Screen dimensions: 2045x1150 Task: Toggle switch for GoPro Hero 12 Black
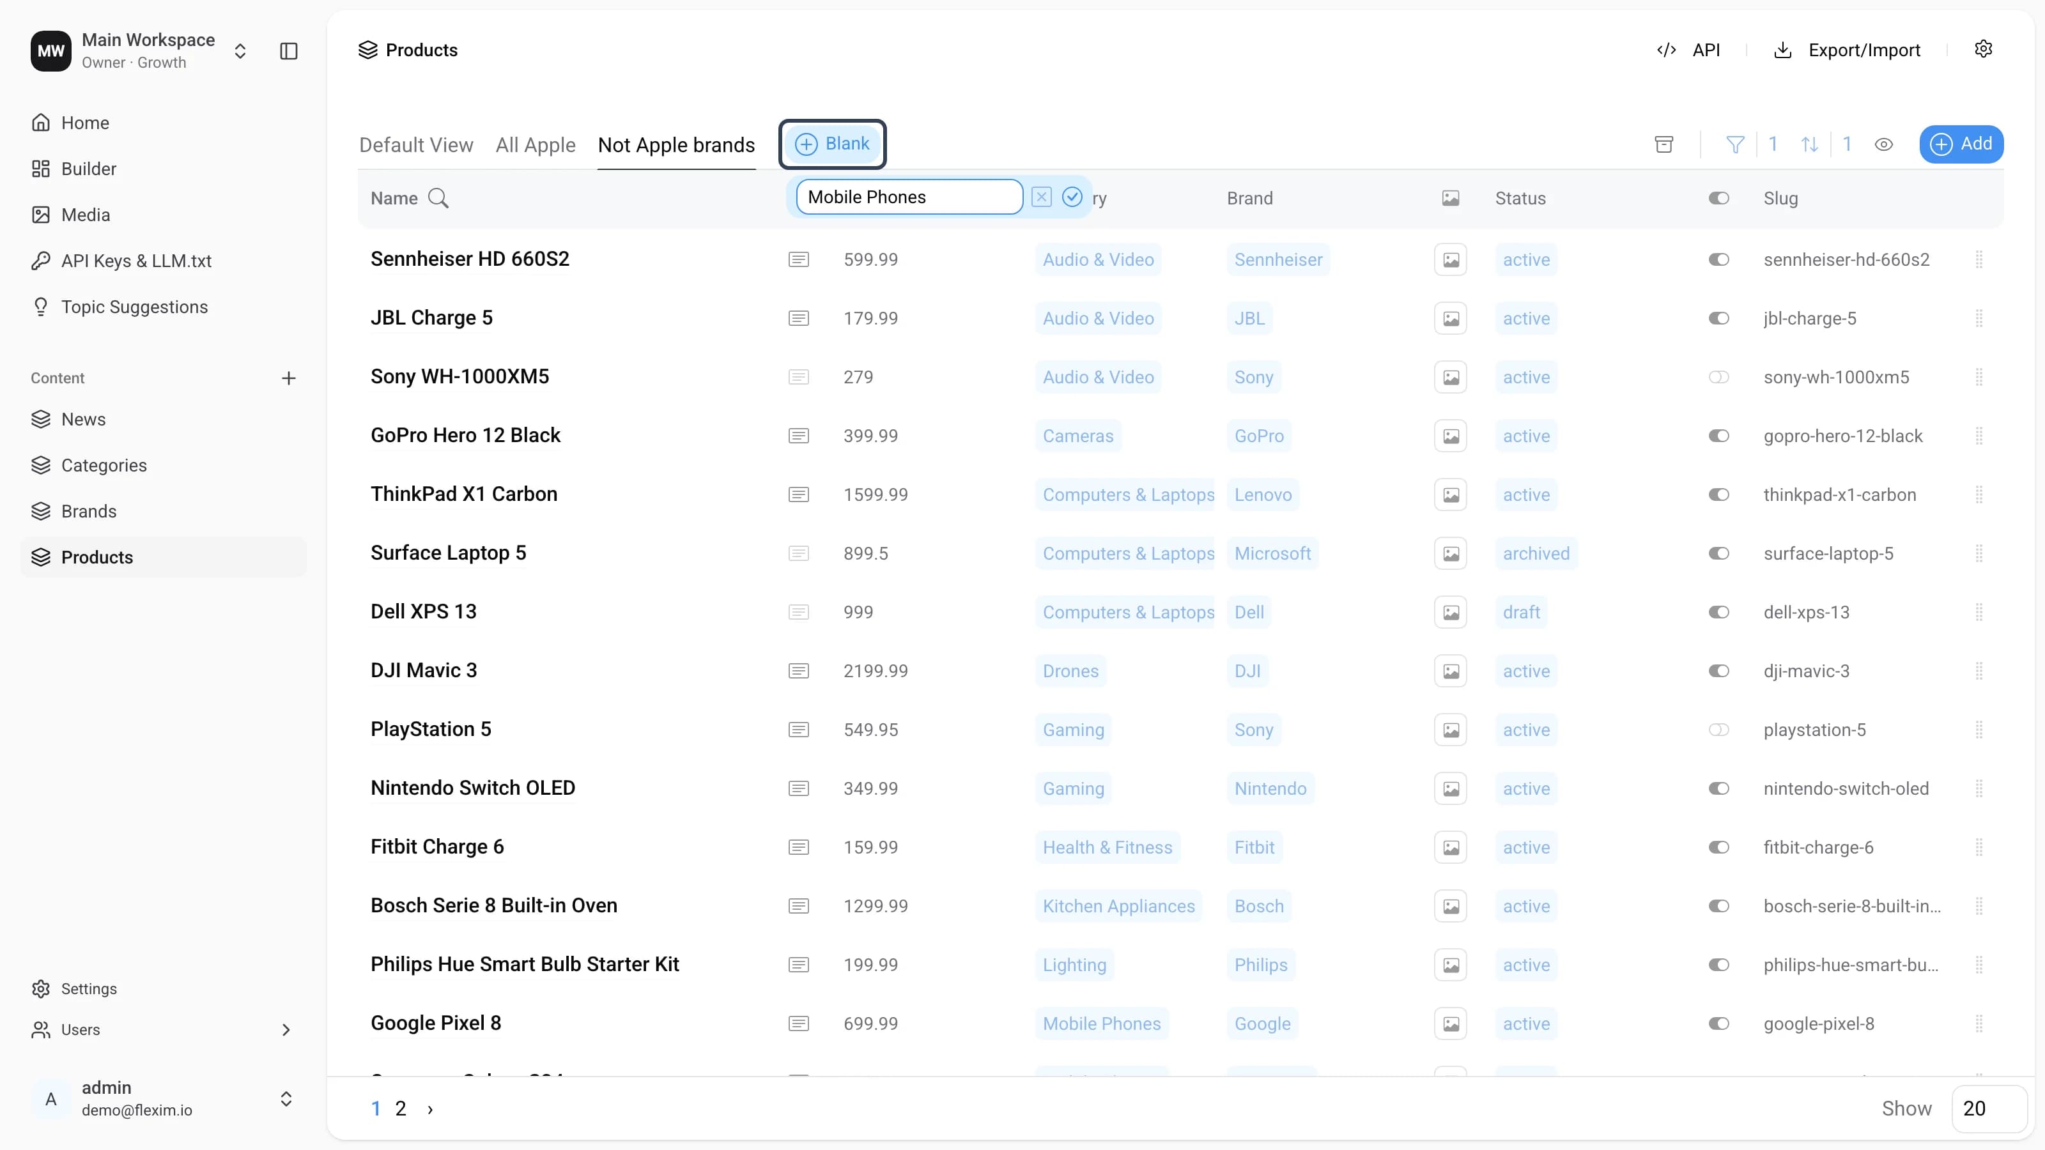tap(1718, 436)
